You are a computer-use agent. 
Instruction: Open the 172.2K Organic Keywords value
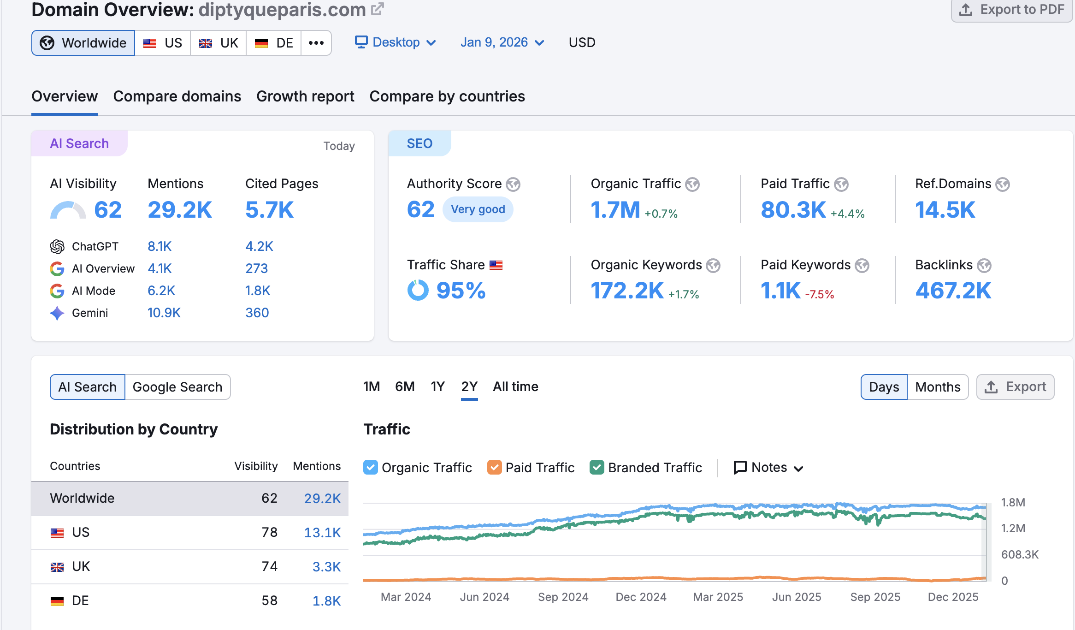tap(627, 291)
